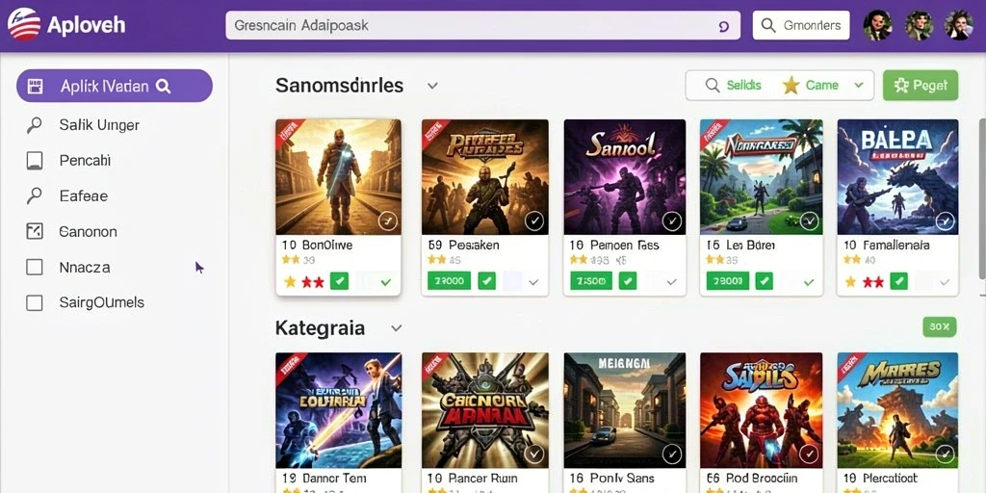This screenshot has width=986, height=493.
Task: Collapse the Kategraia section chevron
Action: (x=396, y=328)
